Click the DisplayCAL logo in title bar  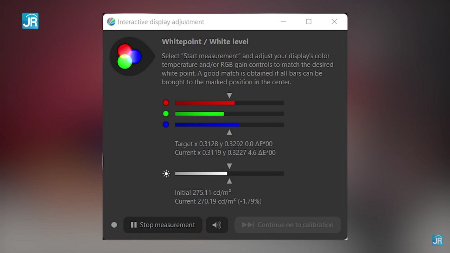click(111, 22)
